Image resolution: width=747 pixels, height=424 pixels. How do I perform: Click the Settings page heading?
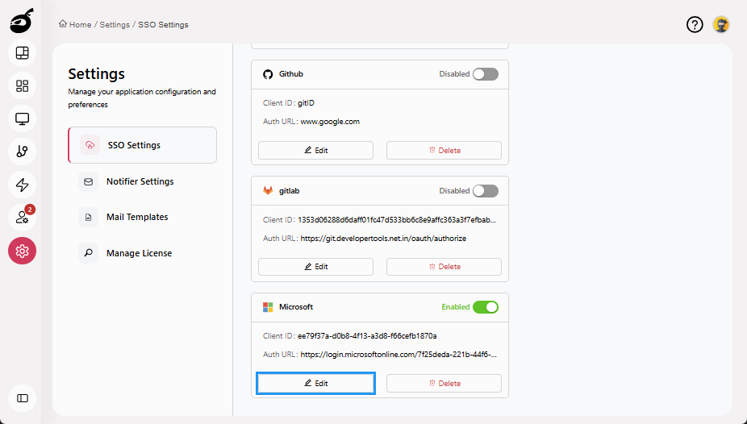pos(96,74)
